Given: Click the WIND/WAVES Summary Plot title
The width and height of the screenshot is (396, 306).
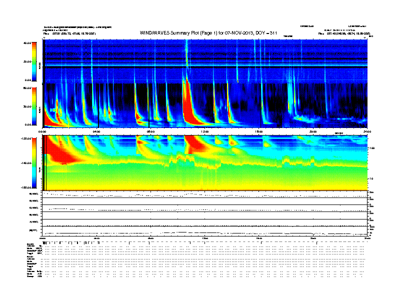Looking at the screenshot, I should (x=208, y=33).
